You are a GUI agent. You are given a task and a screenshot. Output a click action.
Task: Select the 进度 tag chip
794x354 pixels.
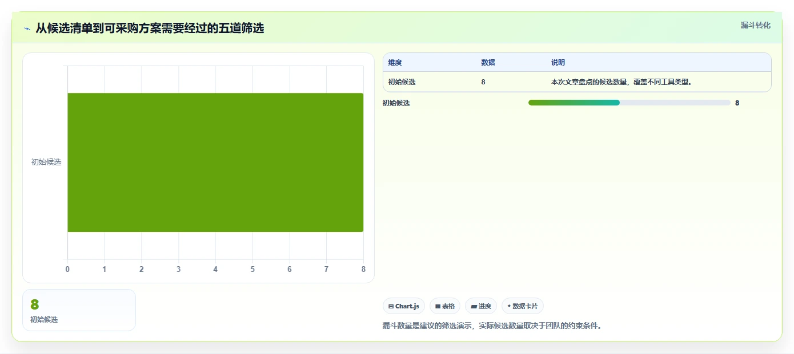click(481, 306)
